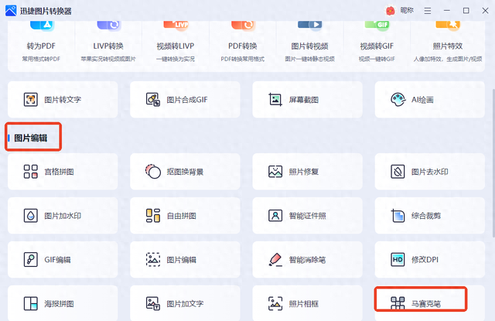Click the 自由拼图 collage icon
The image size is (495, 321).
[x=153, y=216]
